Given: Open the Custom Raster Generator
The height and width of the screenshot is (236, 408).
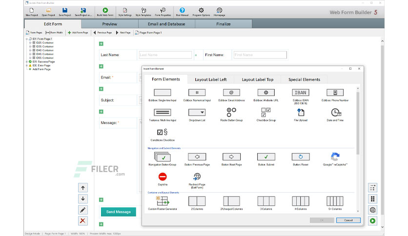Looking at the screenshot, I should (x=163, y=203).
